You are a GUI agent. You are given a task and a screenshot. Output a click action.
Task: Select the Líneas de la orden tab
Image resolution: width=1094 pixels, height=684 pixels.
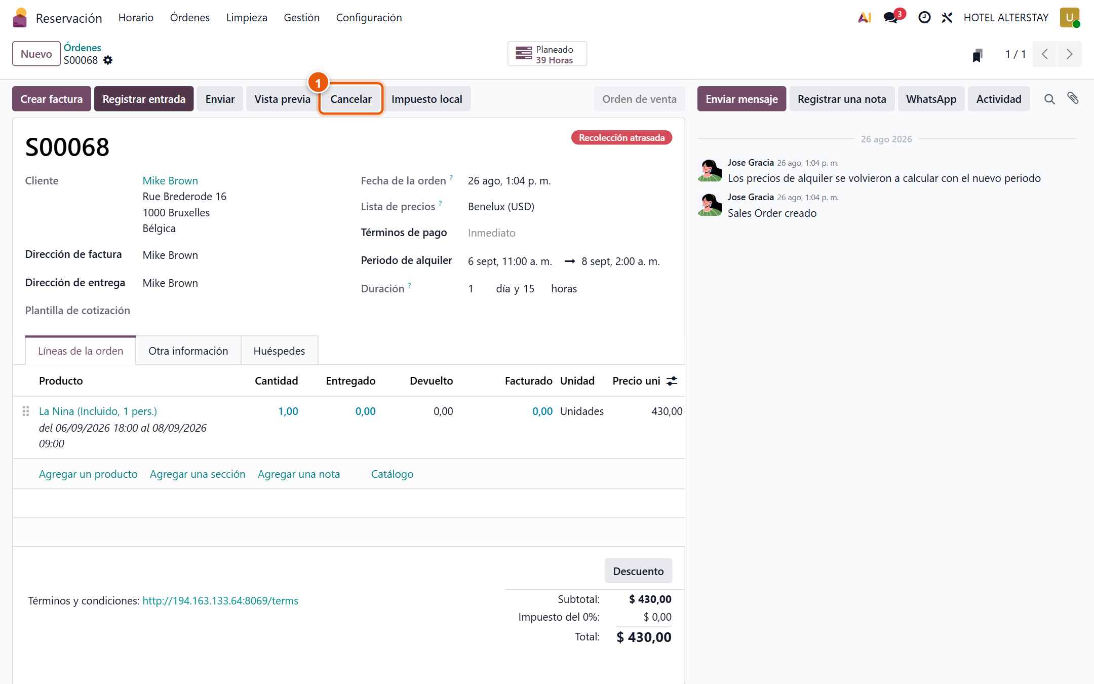[x=81, y=351]
